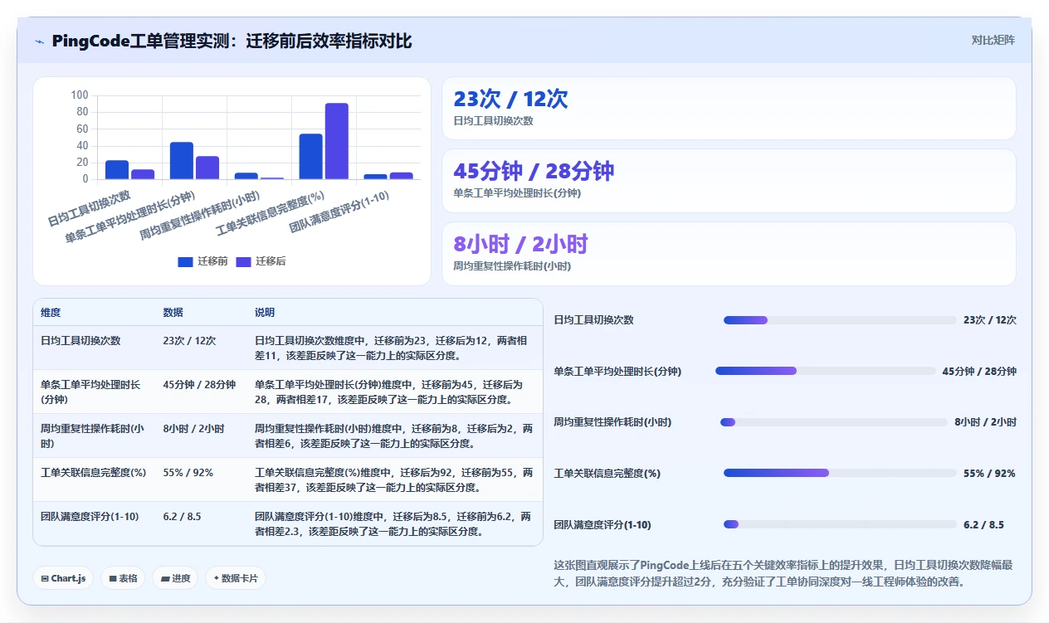Click the 6.2 / 8.5 value beside progress bar
Screen dimensions: 1049x623
pos(983,525)
